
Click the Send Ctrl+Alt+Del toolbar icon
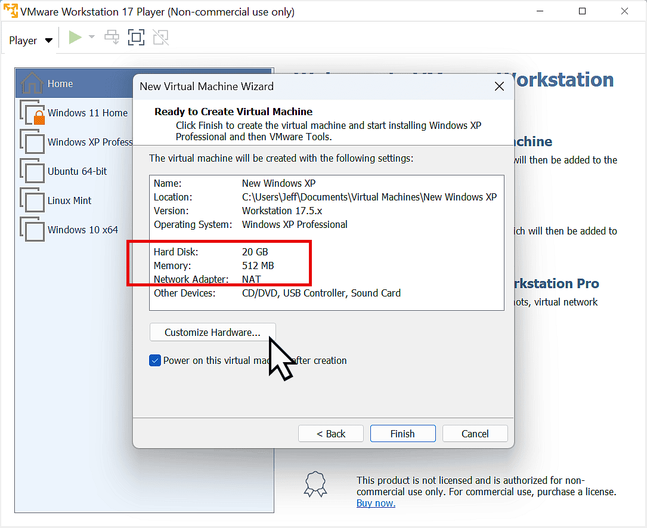[x=112, y=37]
